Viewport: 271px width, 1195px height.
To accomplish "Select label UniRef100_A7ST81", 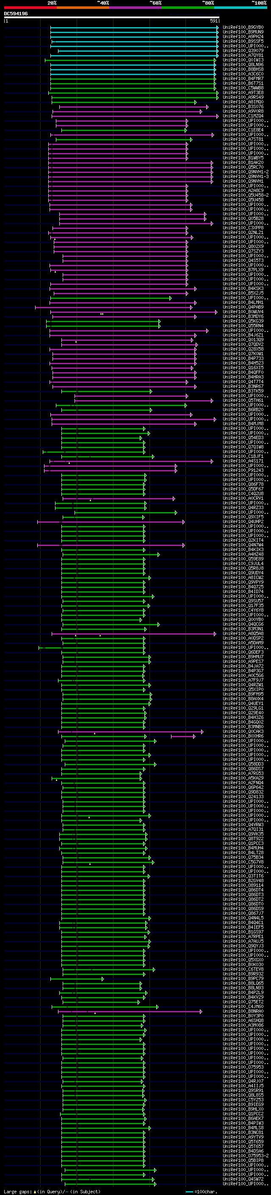I will [x=243, y=139].
